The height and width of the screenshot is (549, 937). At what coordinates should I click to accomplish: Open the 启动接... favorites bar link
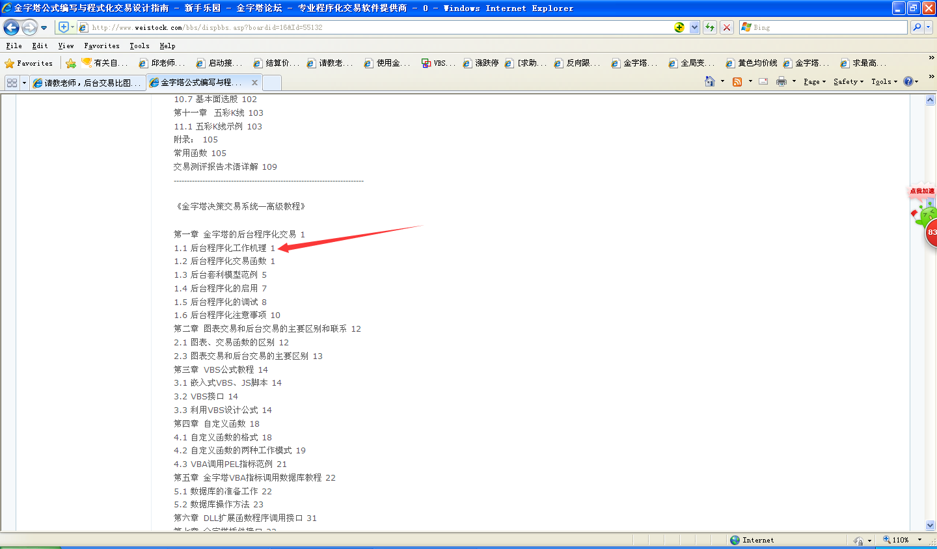click(x=219, y=63)
